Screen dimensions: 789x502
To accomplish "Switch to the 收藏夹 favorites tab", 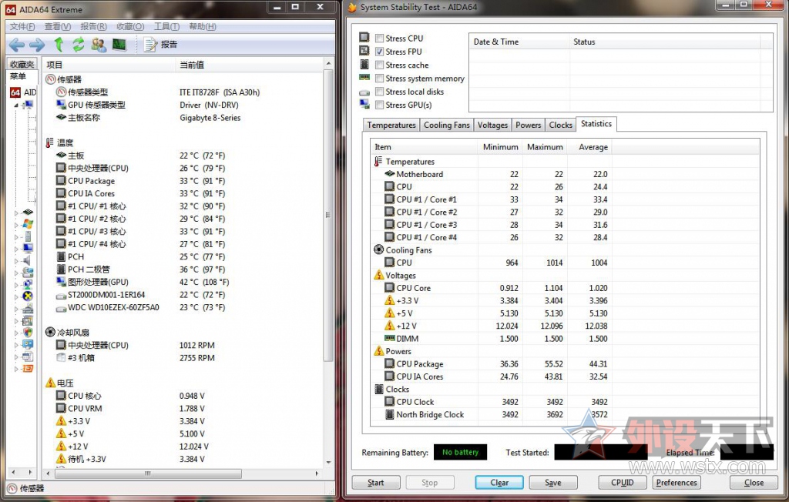I will 22,65.
